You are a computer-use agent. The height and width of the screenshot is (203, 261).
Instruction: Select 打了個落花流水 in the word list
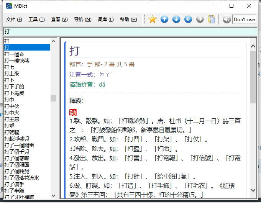(21, 178)
